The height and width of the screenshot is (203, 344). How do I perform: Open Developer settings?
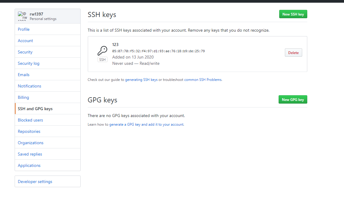pos(35,182)
